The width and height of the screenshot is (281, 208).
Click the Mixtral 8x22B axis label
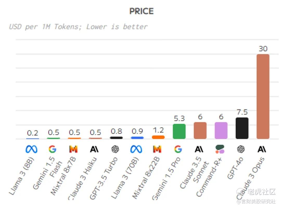(146, 178)
